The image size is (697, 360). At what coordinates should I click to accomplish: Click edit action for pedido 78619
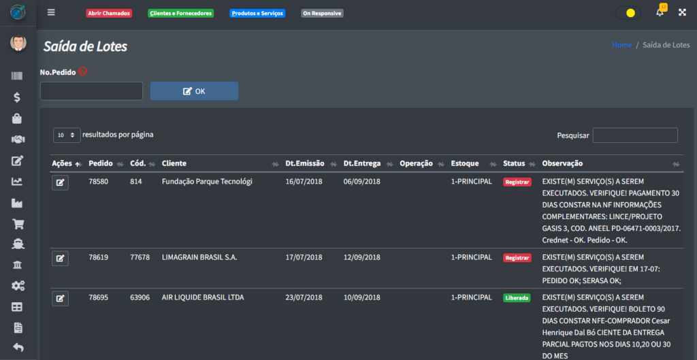coord(60,258)
